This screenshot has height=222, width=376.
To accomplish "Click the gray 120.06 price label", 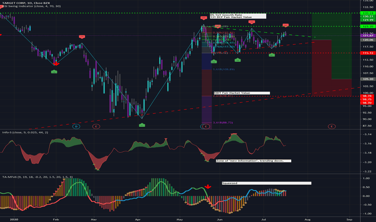I will pos(368,40).
